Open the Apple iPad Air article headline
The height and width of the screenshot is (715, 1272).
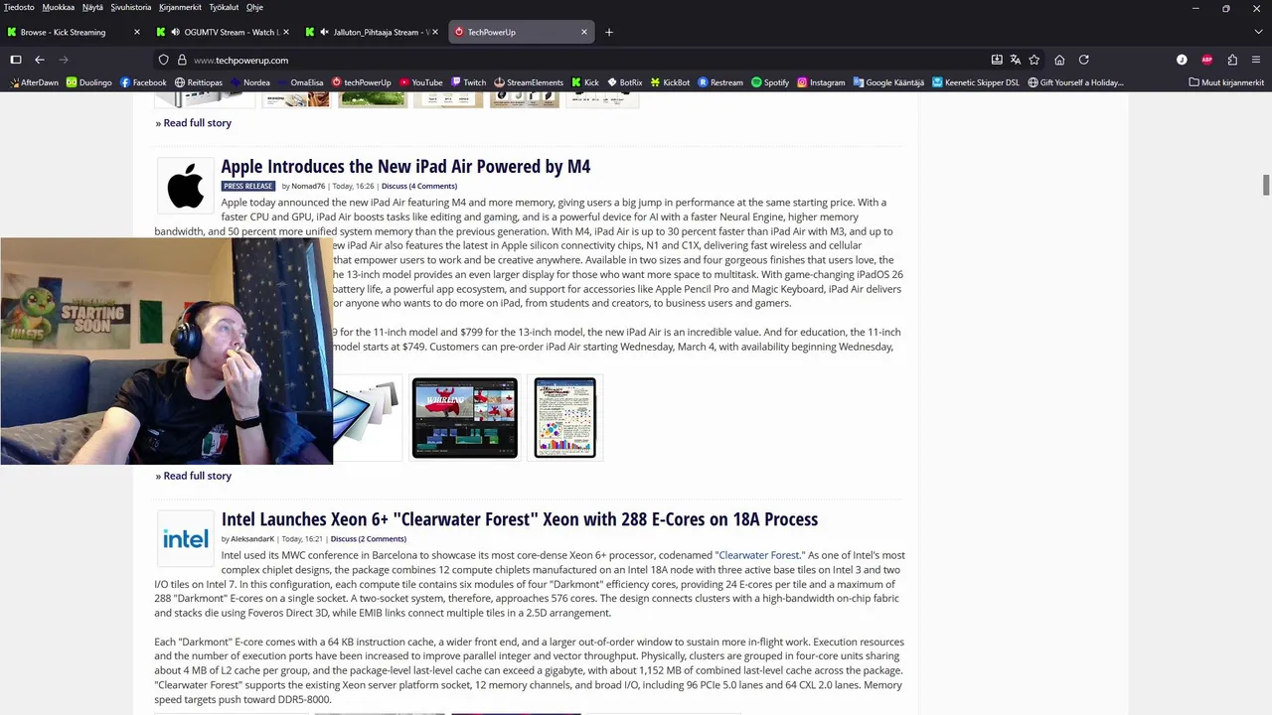(405, 166)
